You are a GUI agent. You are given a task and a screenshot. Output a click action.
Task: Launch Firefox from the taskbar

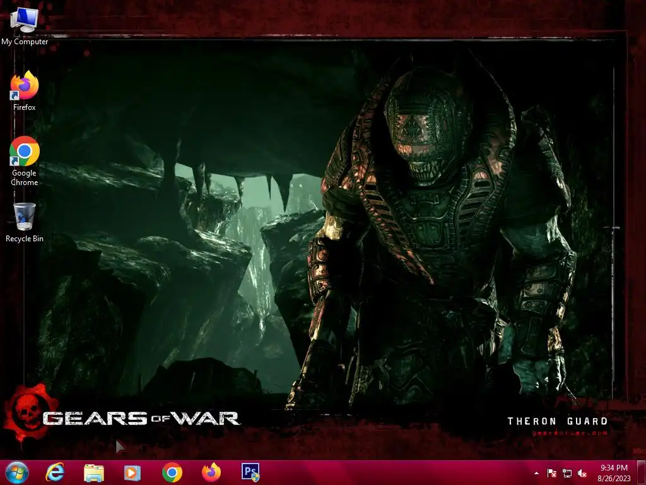coord(211,472)
